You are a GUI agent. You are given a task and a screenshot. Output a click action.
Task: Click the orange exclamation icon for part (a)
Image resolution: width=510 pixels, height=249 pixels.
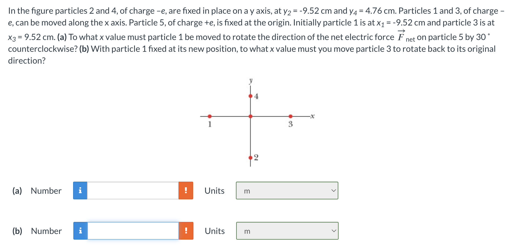point(186,191)
